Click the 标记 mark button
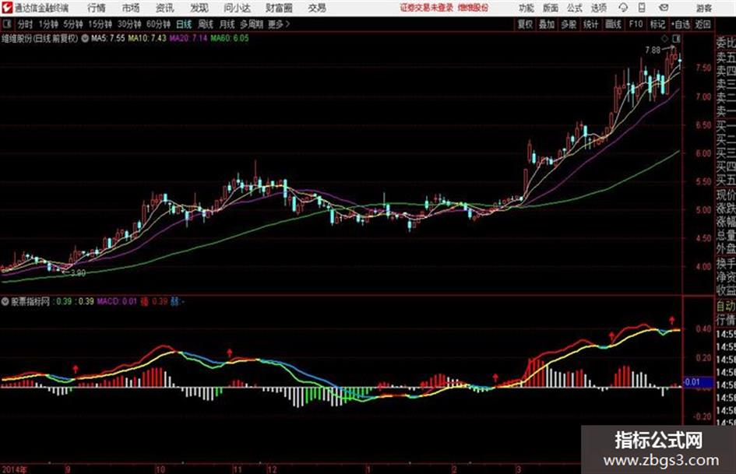Image resolution: width=736 pixels, height=474 pixels. (x=657, y=24)
